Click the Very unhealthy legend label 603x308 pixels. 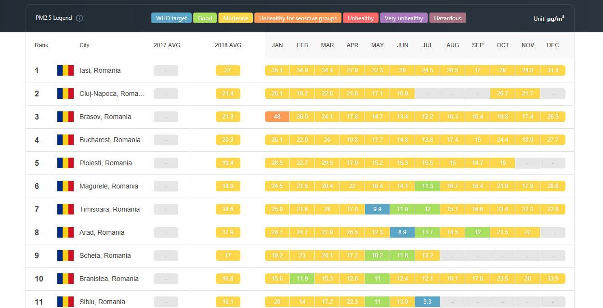(x=404, y=18)
